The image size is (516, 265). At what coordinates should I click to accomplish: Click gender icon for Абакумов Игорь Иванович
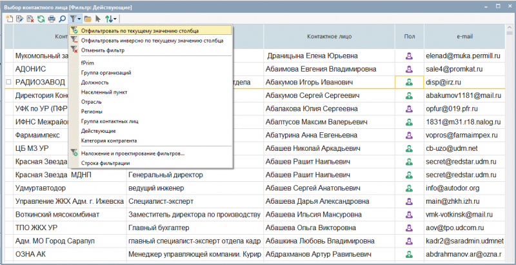point(409,83)
